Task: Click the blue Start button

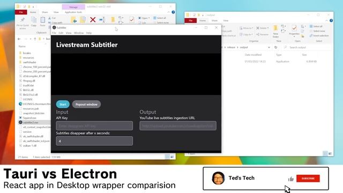Action: click(63, 105)
